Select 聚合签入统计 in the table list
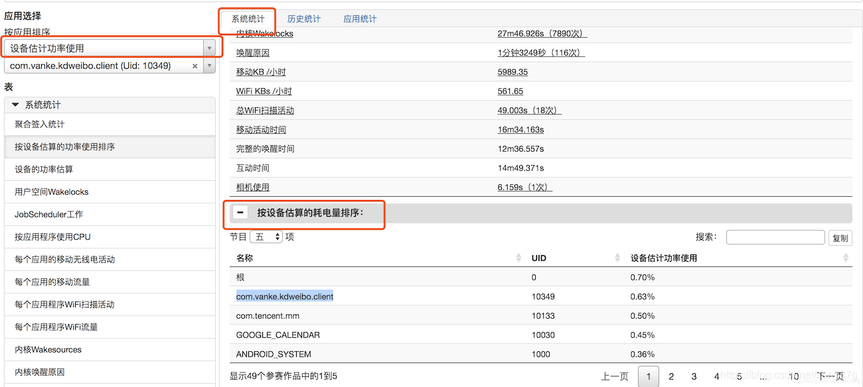The image size is (863, 387). pyautogui.click(x=110, y=125)
